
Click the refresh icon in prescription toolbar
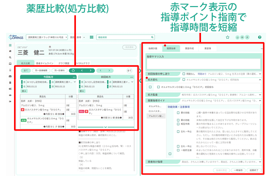click(73, 70)
